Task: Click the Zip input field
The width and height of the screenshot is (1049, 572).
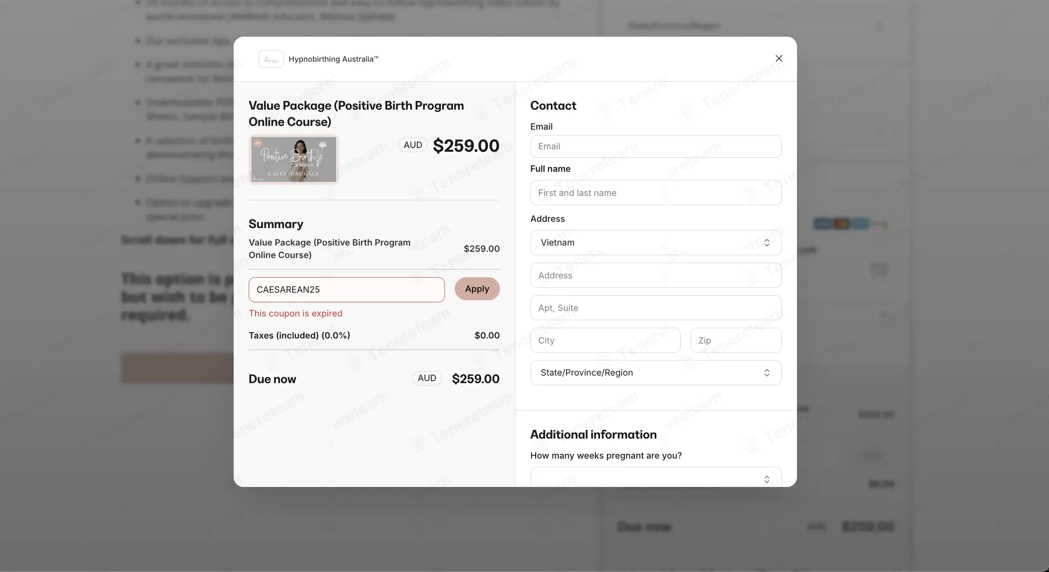Action: click(736, 340)
